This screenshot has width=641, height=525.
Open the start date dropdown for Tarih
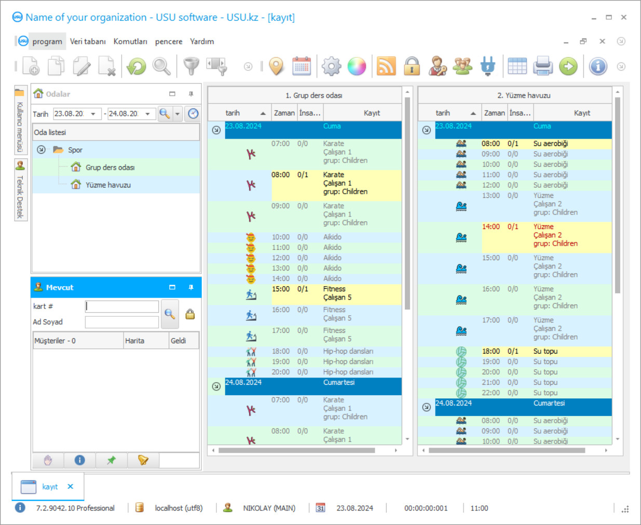point(93,114)
